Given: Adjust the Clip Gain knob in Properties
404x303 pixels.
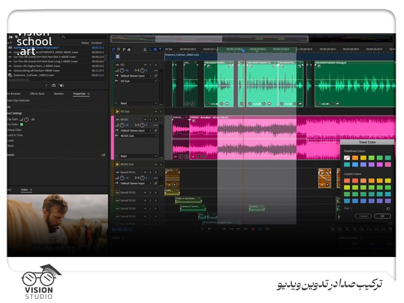Looking at the screenshot, I should 26,120.
